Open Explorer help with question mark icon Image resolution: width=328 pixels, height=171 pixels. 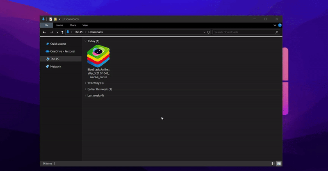coord(280,25)
